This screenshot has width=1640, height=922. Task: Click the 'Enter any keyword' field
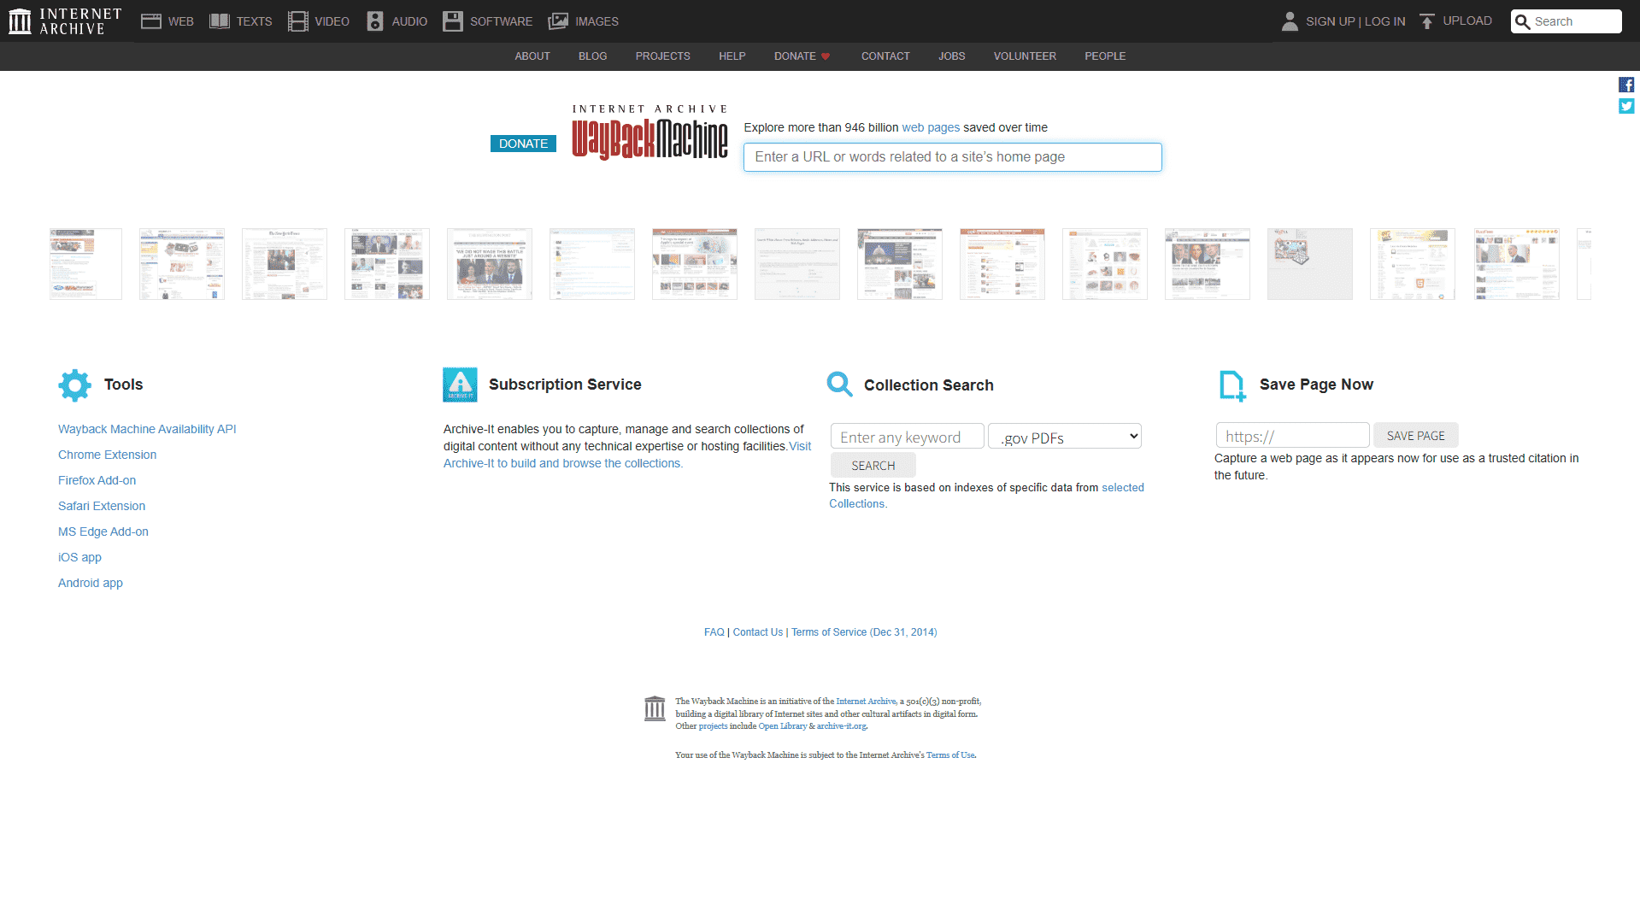pos(907,437)
